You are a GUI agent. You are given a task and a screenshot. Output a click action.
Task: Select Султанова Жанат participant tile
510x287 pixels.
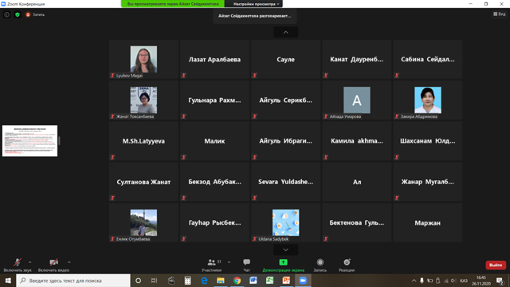(x=143, y=182)
